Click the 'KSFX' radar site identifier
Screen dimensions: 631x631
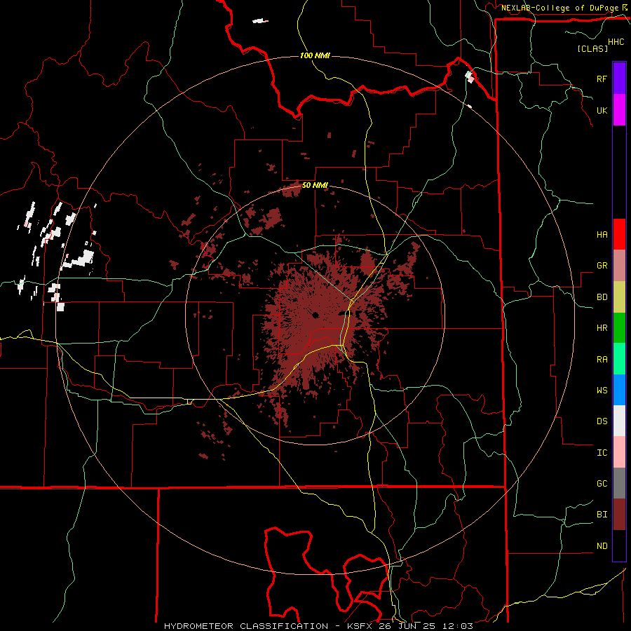click(361, 626)
